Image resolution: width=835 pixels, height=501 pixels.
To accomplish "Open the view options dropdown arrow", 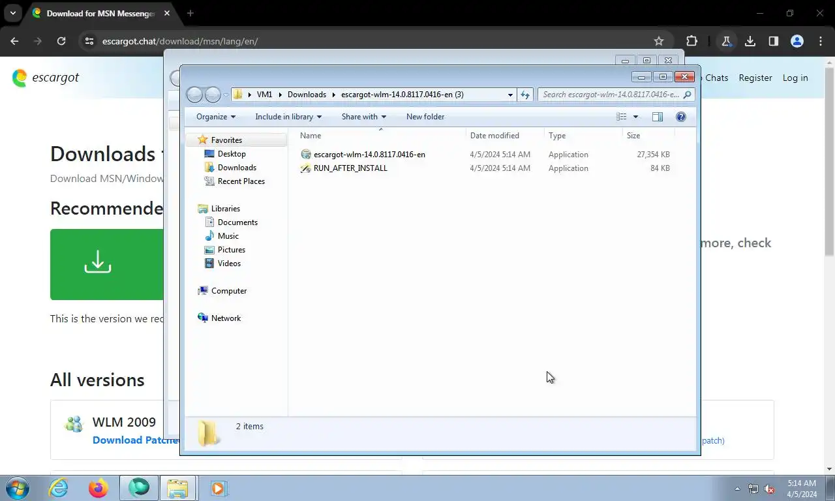I will click(636, 117).
